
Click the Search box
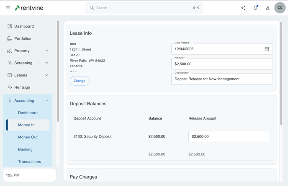tap(144, 8)
